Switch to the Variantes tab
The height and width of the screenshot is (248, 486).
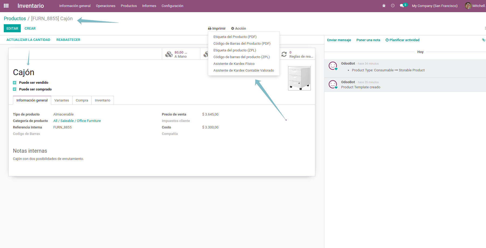point(62,100)
